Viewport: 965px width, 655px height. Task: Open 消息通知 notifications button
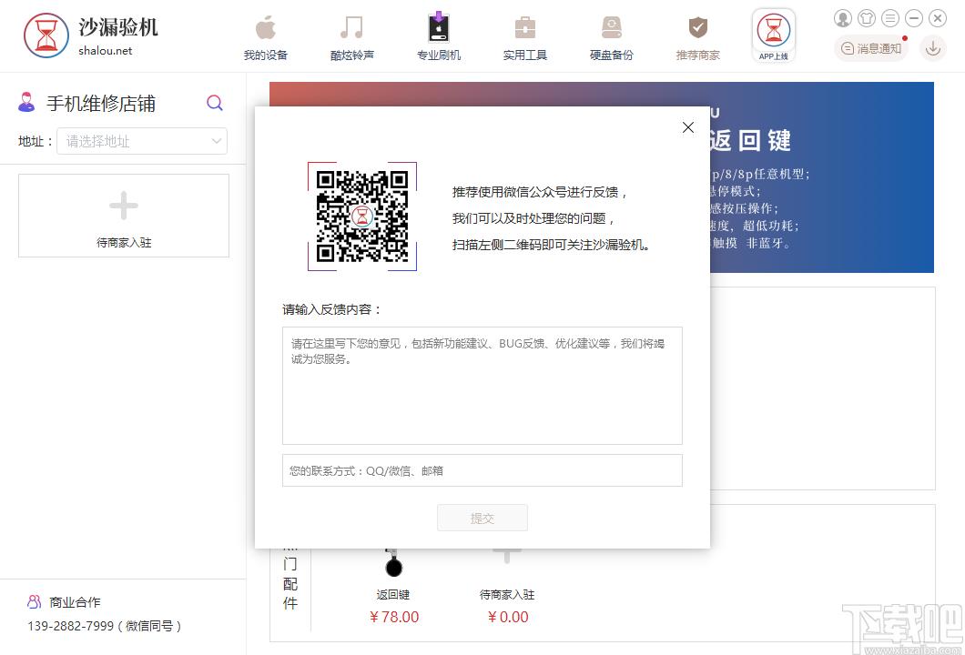pos(871,48)
